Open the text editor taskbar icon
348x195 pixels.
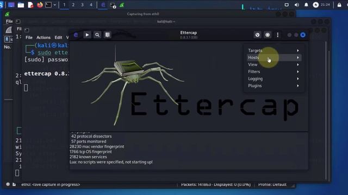(x=30, y=5)
